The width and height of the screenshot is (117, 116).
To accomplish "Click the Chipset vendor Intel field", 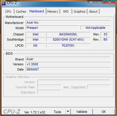I will pyautogui.click(x=35, y=34).
